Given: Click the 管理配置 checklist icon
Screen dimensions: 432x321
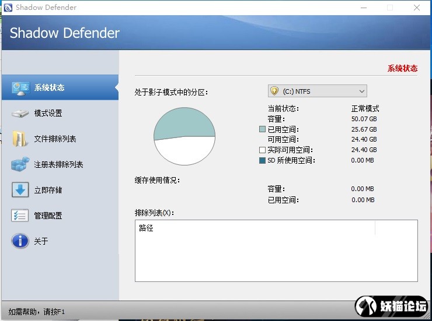Looking at the screenshot, I should 20,216.
